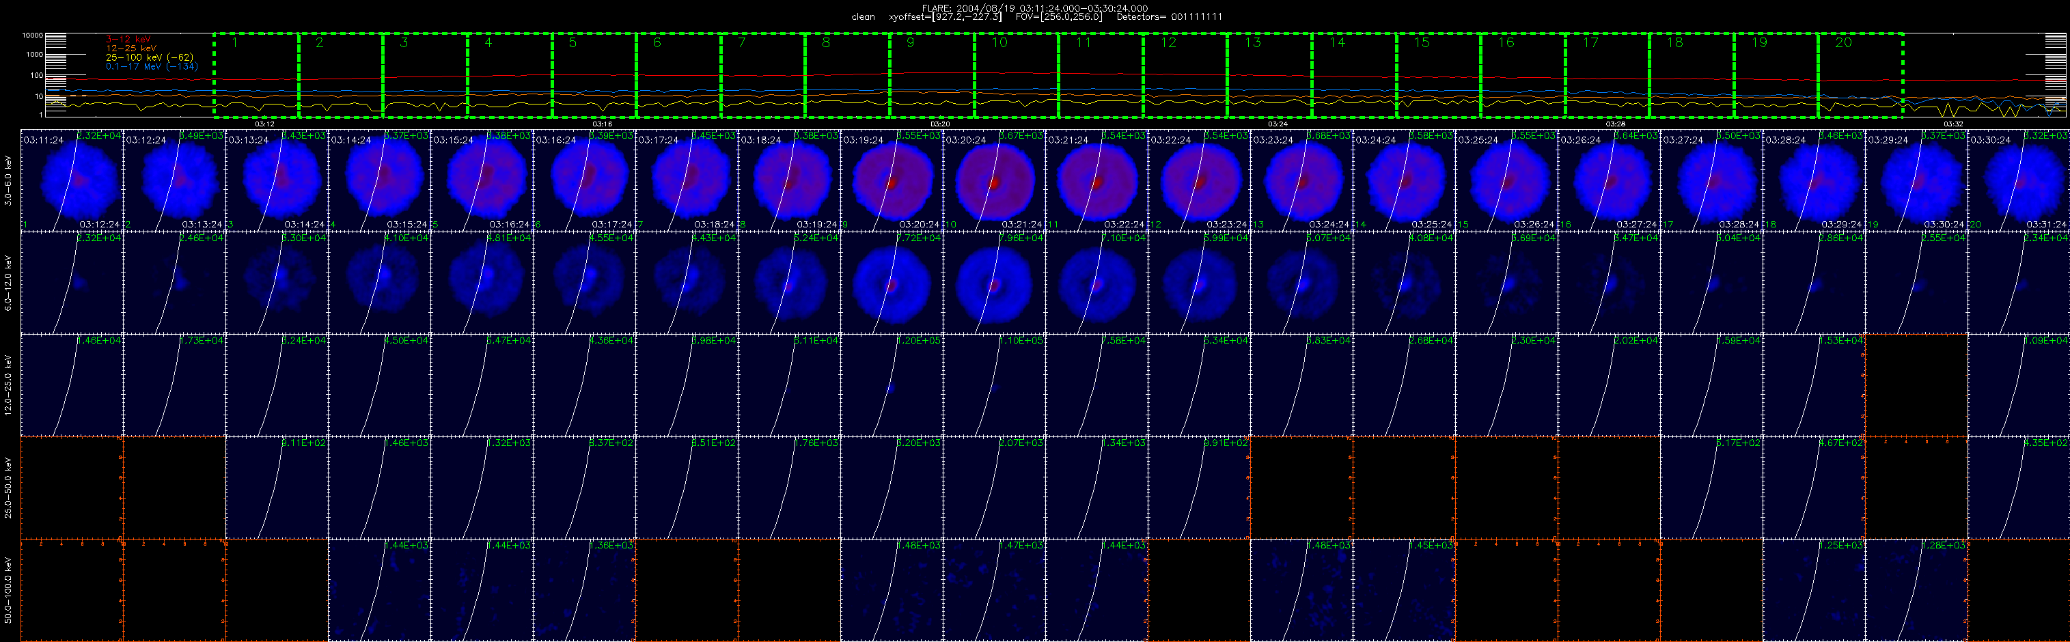Open the 3.0-6.0 keV image starting 03:28:24
The image size is (2070, 642).
1814,180
